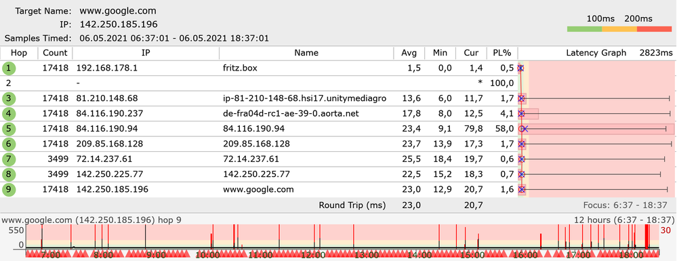Click the green hop 7 circle

[8, 159]
